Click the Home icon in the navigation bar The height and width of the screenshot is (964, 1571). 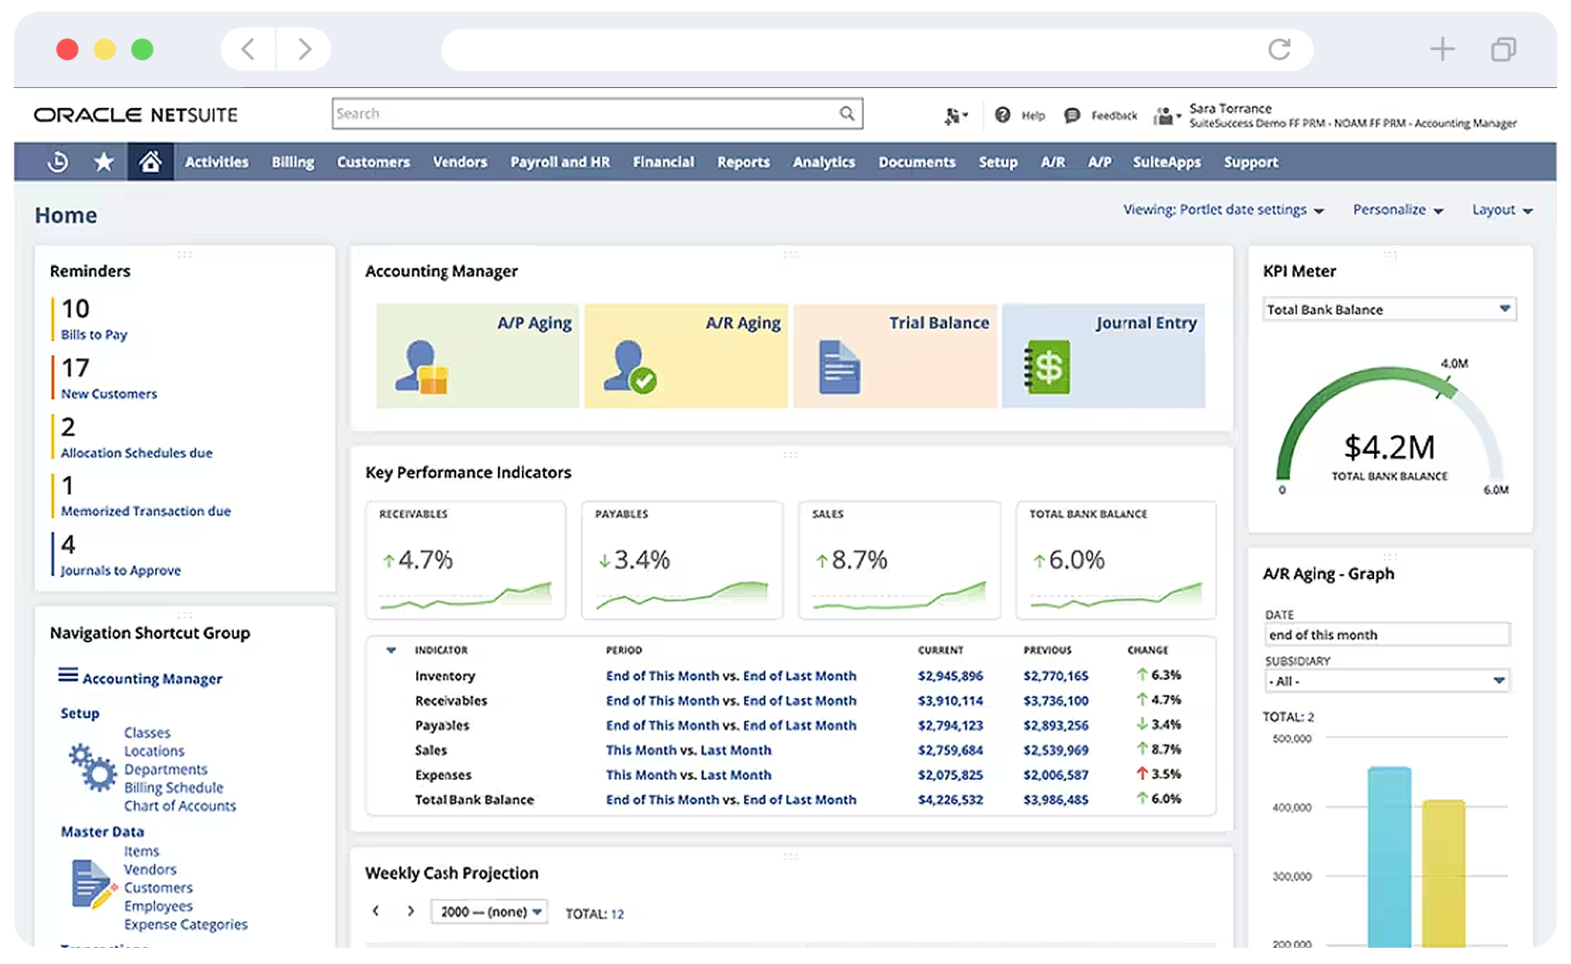pos(149,162)
